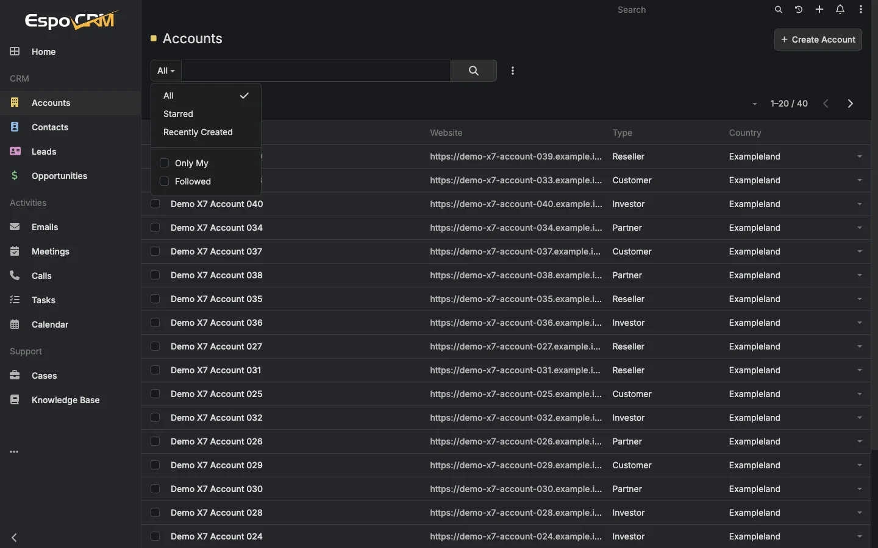Screen dimensions: 878x548
Task: Show more sidebar items (three dots)
Action: 14,452
